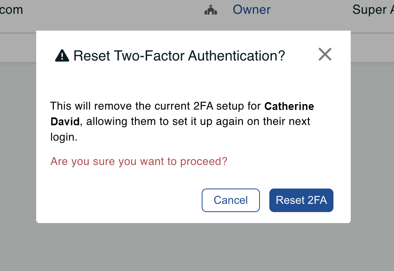Close the Reset Two-Factor Authentication dialog
The image size is (394, 271).
coord(325,54)
